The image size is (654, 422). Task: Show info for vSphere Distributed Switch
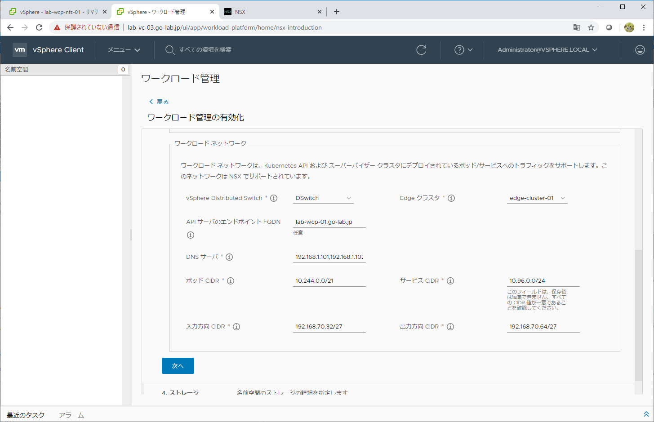[x=274, y=198]
